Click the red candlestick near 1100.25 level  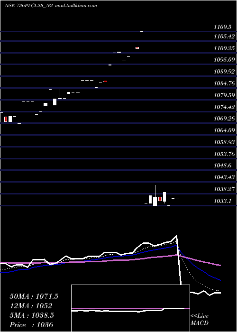(x=137, y=48)
